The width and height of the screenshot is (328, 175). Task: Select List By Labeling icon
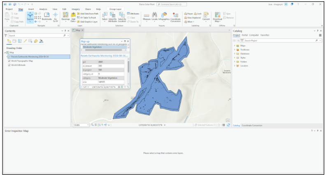point(36,41)
